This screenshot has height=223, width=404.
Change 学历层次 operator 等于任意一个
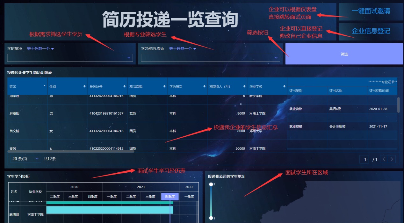40,49
